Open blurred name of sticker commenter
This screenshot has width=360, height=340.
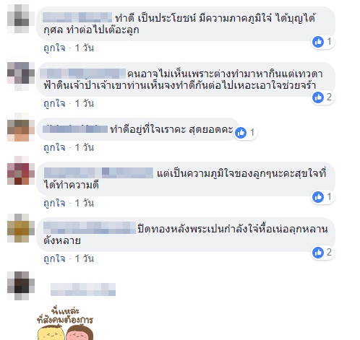pyautogui.click(x=83, y=289)
